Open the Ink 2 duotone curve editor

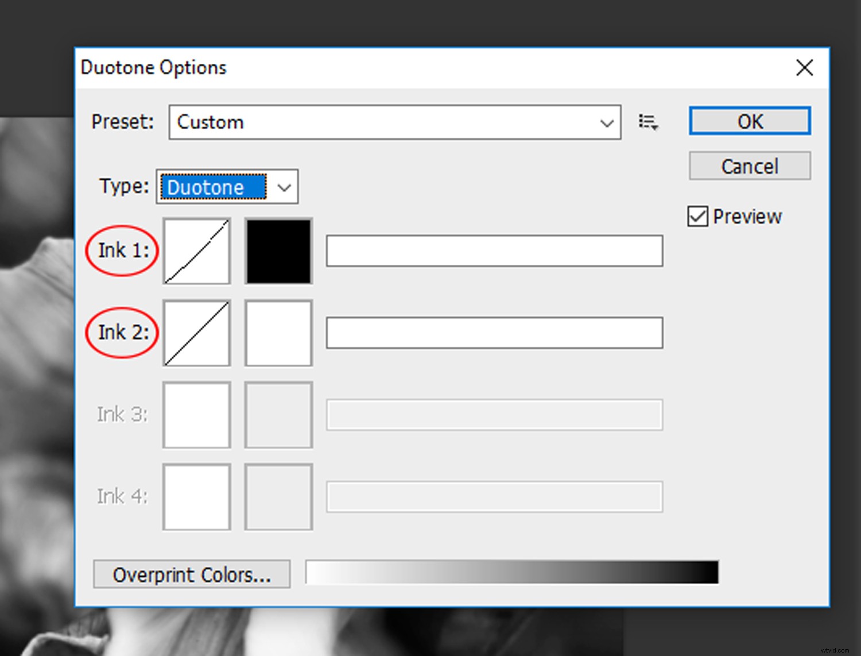(196, 333)
